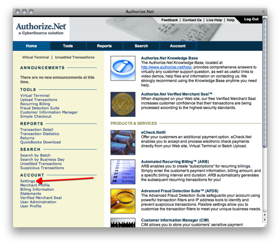
Task: Click the Authorize.Net logo
Action: [x=41, y=28]
